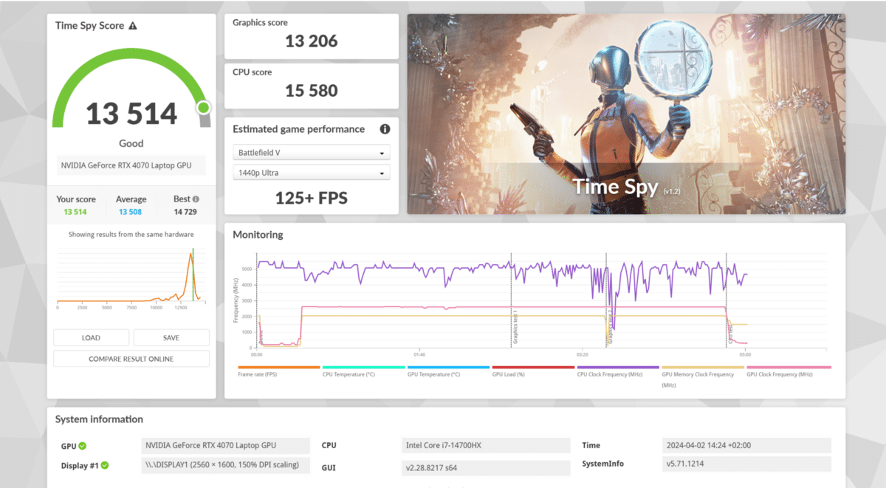Click the Good rating label
Viewport: 886px width, 488px height.
131,143
